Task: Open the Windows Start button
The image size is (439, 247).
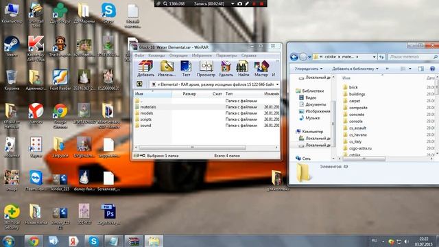Action: (9, 241)
